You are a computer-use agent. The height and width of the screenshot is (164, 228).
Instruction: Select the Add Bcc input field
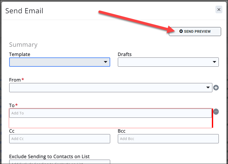[x=168, y=139]
